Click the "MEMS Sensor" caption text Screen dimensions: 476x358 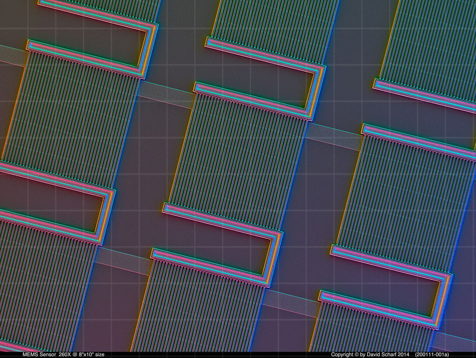coord(39,354)
